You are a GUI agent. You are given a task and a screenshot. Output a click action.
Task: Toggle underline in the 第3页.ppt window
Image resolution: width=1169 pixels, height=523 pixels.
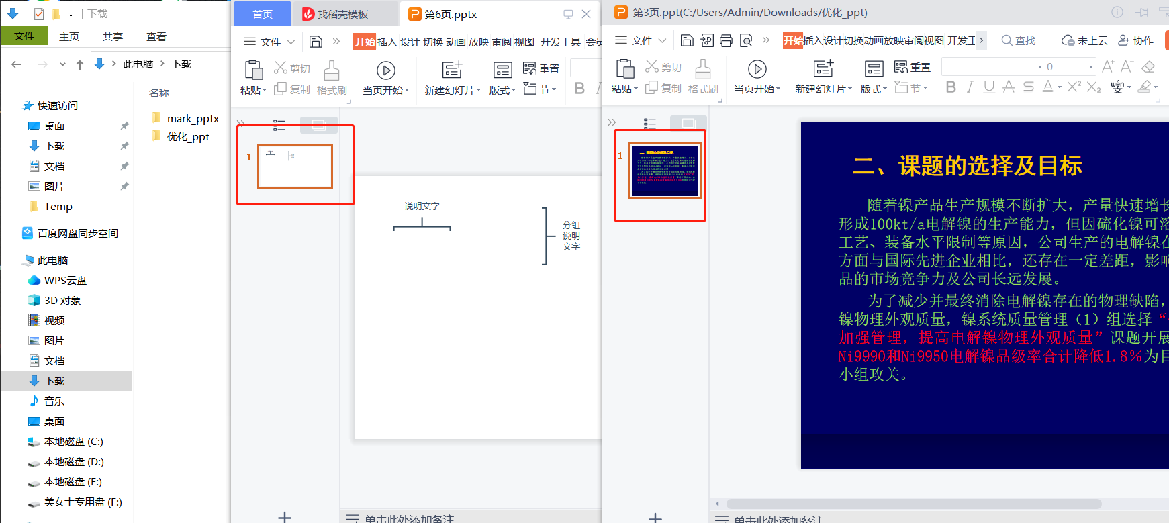pos(989,87)
